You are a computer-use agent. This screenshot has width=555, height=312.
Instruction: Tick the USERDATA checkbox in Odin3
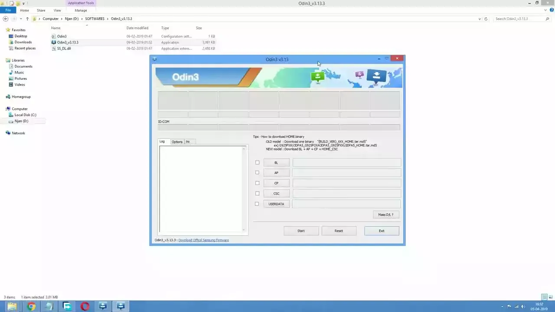257,204
